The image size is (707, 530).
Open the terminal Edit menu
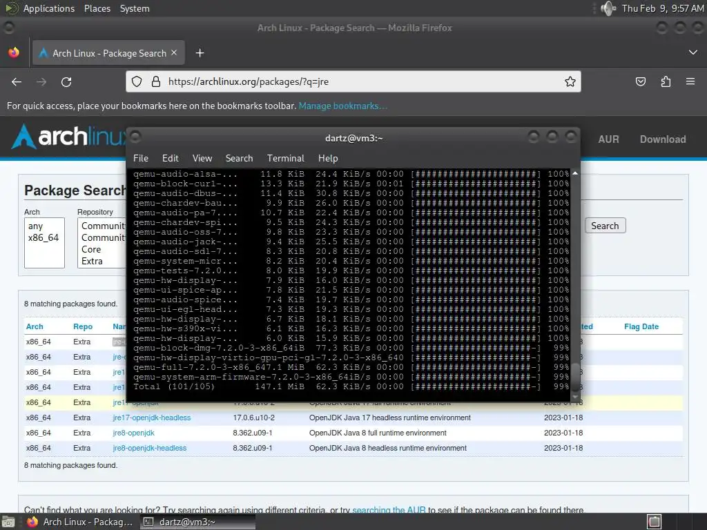click(x=171, y=158)
